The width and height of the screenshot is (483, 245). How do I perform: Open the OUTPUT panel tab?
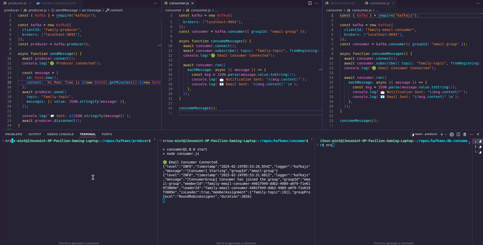[x=35, y=134]
